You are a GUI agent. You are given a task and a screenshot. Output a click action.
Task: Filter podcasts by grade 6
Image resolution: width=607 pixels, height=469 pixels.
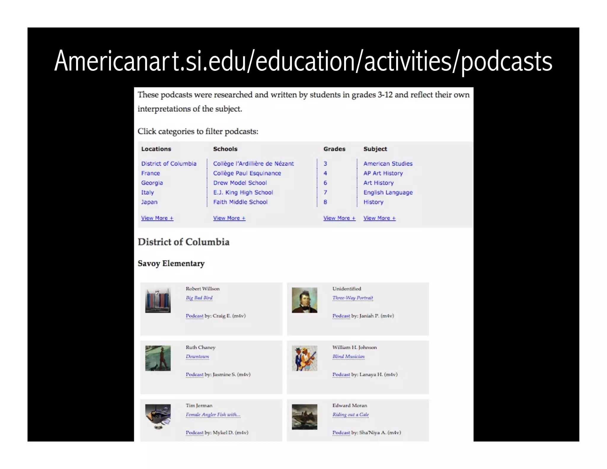(x=325, y=183)
